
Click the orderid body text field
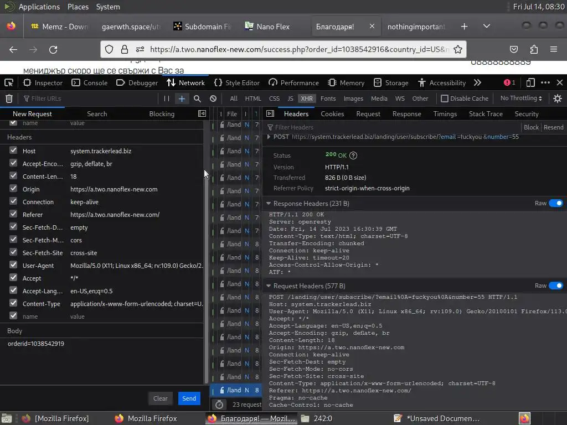coord(102,360)
